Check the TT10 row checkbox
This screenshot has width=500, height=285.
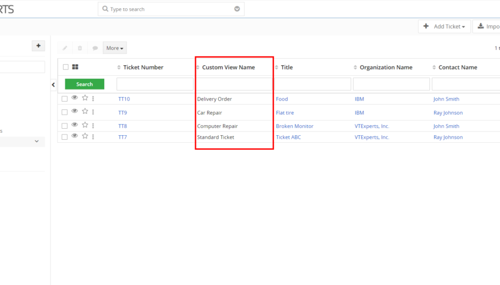65,99
